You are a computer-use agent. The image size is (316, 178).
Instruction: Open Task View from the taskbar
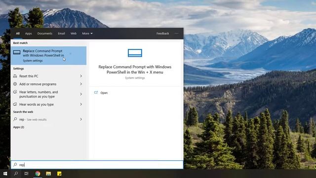coord(26,174)
